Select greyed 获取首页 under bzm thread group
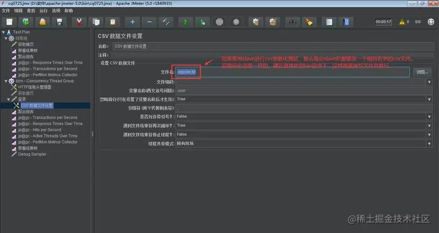 point(26,93)
